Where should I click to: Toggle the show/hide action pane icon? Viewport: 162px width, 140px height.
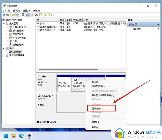point(27,15)
